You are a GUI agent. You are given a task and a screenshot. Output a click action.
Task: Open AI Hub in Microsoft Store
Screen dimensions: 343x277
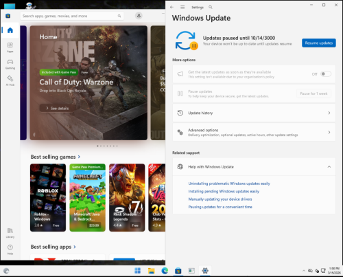tap(10, 80)
